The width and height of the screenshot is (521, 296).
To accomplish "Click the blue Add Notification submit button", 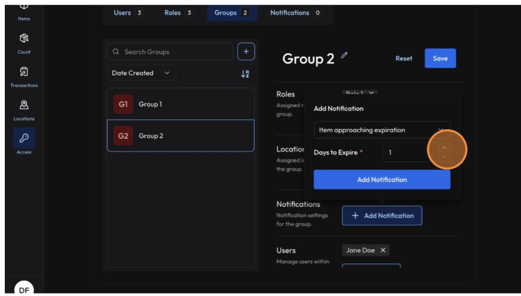I will pyautogui.click(x=382, y=179).
